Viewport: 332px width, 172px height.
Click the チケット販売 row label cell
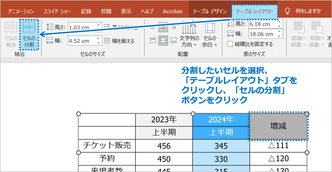(x=107, y=145)
